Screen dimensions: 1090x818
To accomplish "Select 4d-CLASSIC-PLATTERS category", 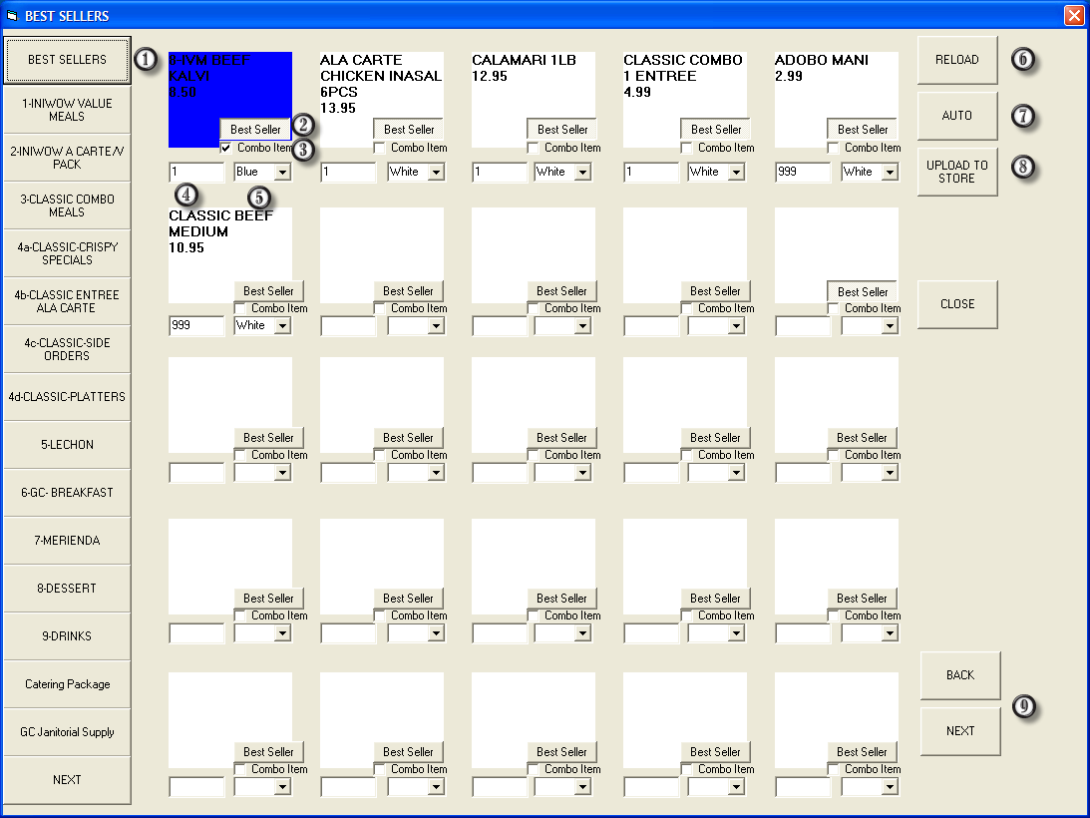I will (x=67, y=397).
